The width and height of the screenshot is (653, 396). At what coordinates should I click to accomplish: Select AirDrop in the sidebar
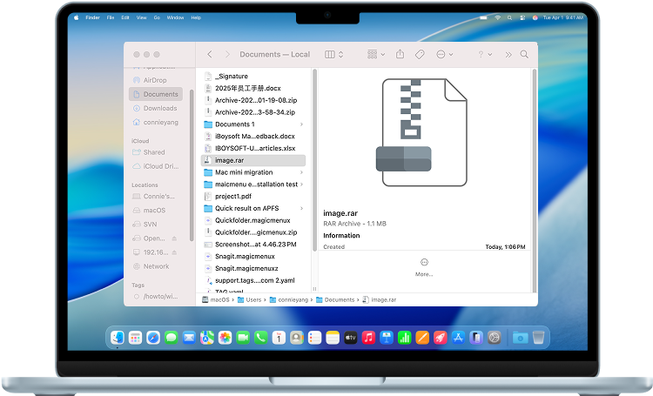157,79
